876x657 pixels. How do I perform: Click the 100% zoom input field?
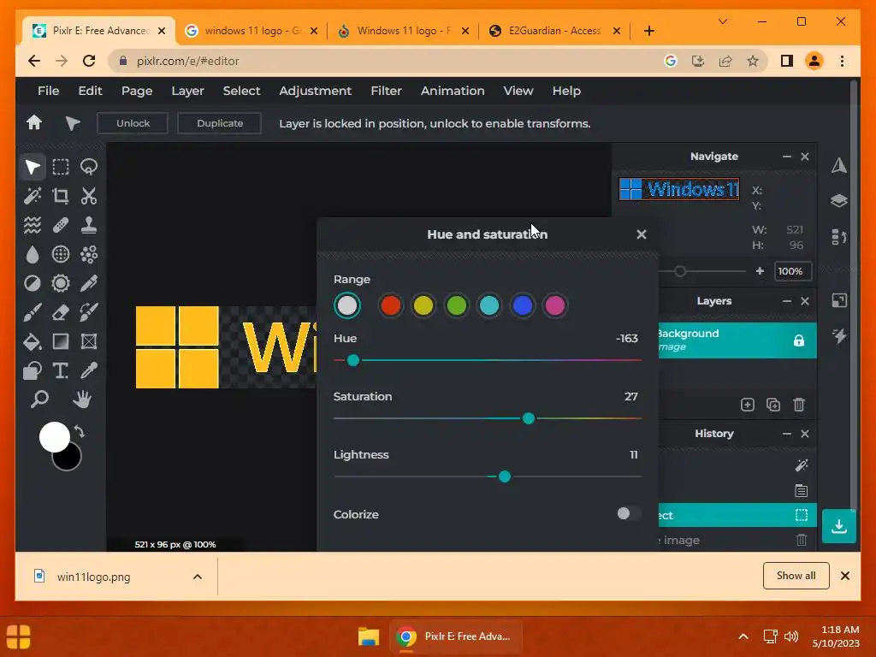(792, 271)
